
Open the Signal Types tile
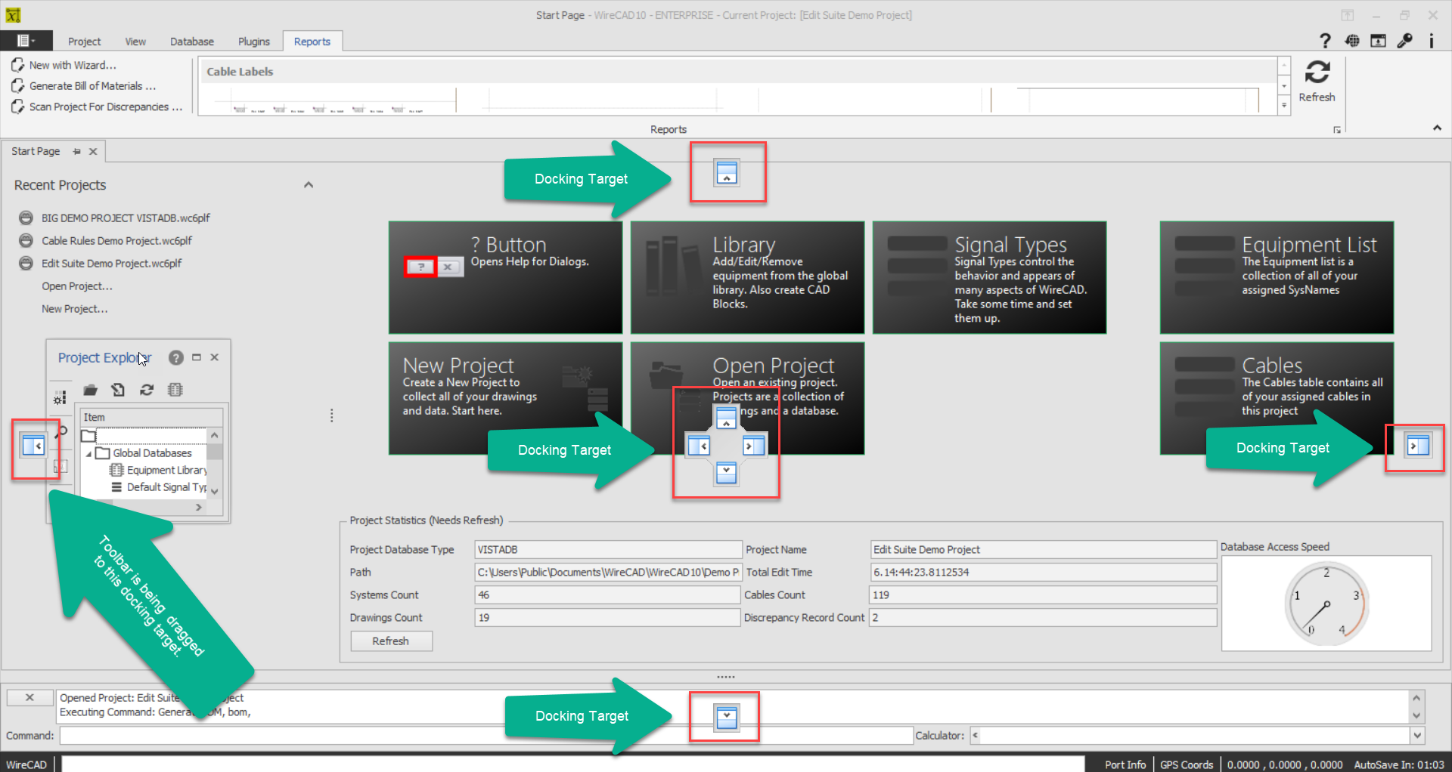[989, 277]
